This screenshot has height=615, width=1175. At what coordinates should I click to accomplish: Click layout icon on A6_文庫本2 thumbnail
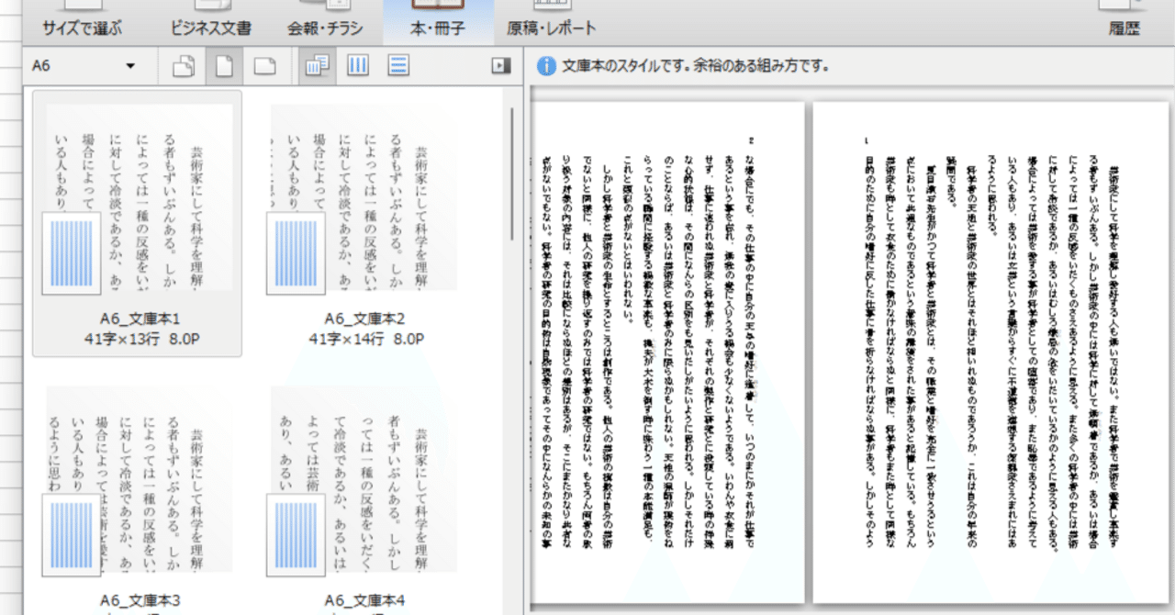click(297, 252)
